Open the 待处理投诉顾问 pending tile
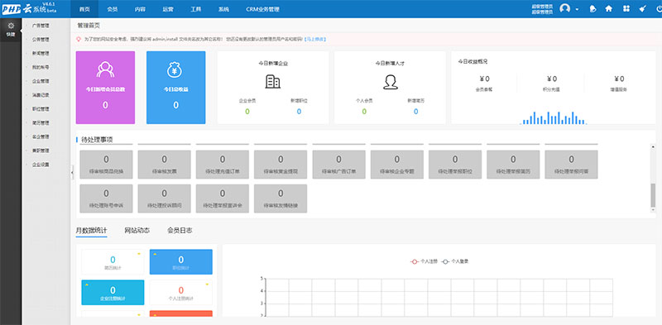Screen dimensions: 662x325 click(x=164, y=198)
